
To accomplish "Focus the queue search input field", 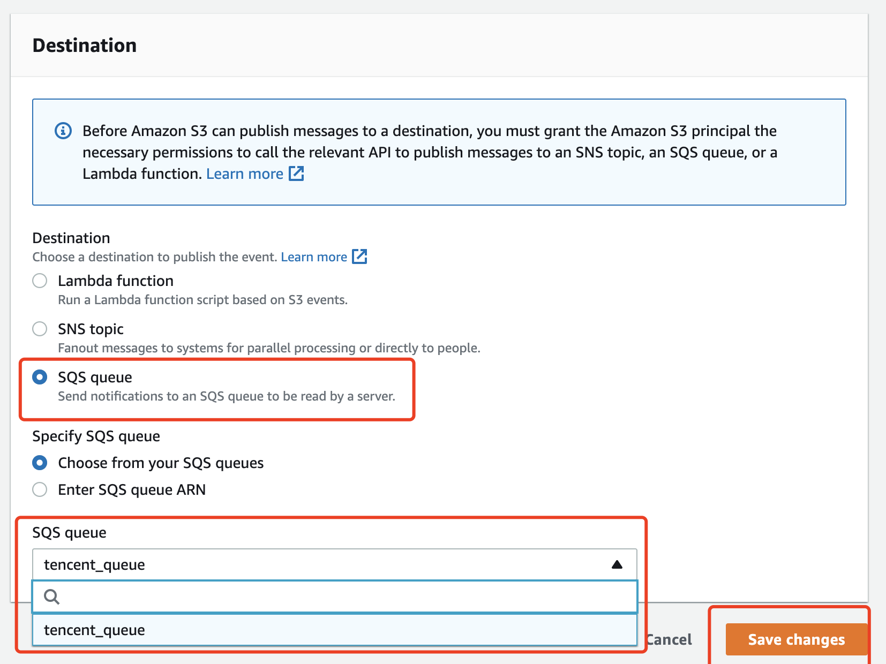I will [x=343, y=597].
